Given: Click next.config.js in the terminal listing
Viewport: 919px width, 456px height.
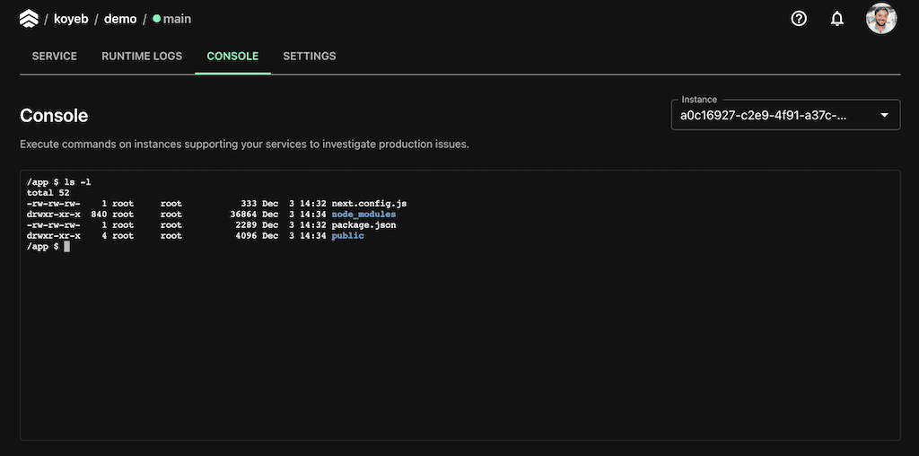Looking at the screenshot, I should coord(369,204).
